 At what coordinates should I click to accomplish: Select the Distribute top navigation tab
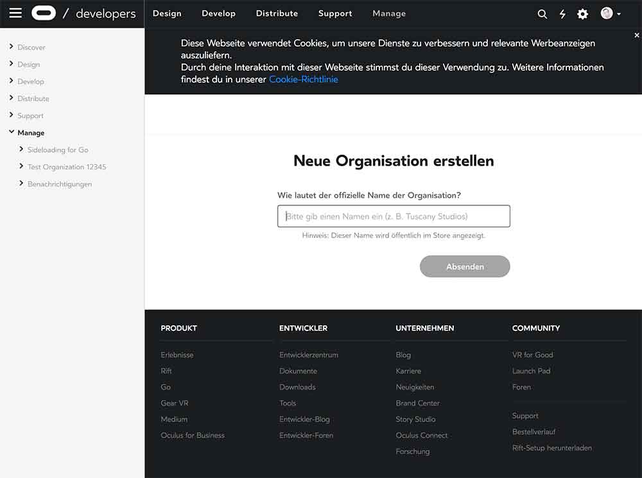(277, 13)
